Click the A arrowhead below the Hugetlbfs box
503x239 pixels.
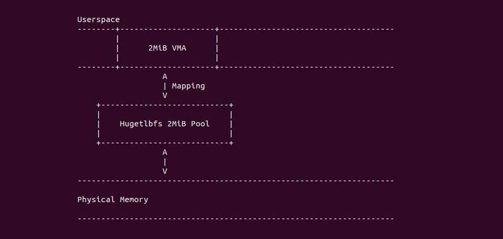[x=165, y=152]
